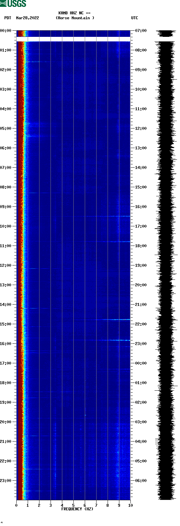Click frequency axis tick label 5
Screen dimensions: 180x526
[x=73, y=505]
